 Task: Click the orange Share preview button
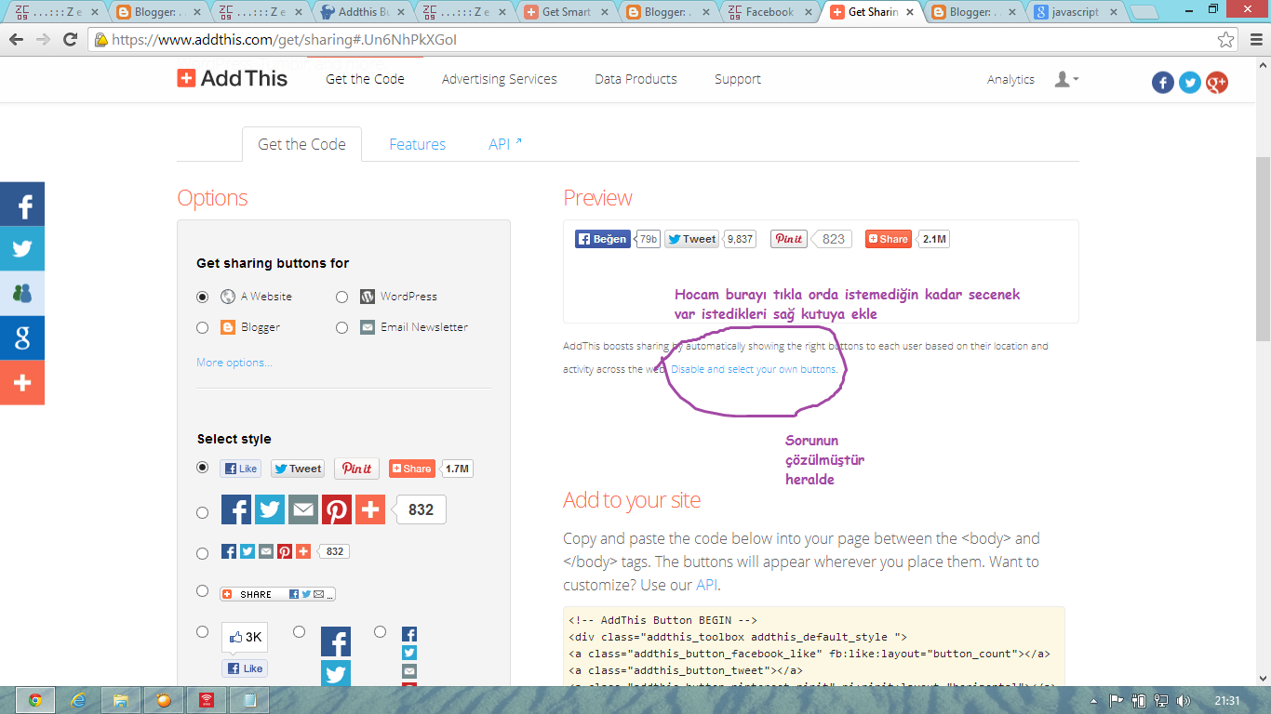pos(888,239)
